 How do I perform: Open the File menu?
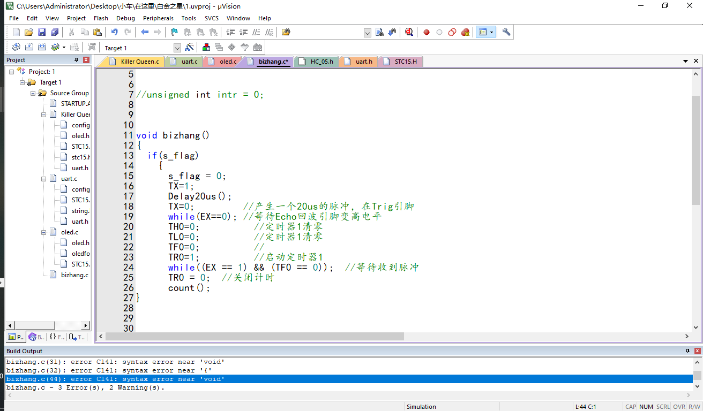point(14,18)
